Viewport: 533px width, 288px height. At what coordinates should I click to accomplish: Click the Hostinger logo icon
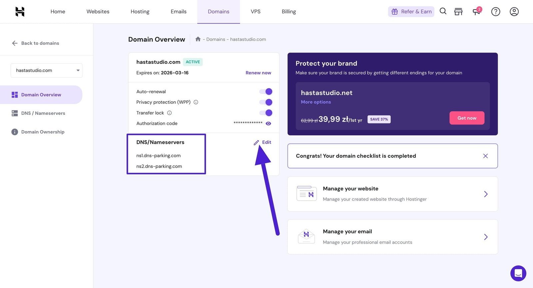pyautogui.click(x=20, y=12)
